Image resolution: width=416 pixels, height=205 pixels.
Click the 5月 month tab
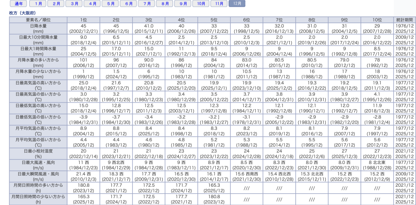110,4
